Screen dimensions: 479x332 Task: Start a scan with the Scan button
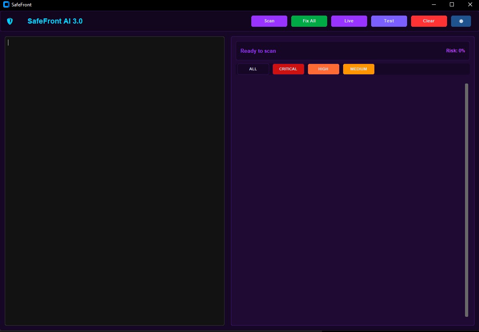[x=269, y=21]
